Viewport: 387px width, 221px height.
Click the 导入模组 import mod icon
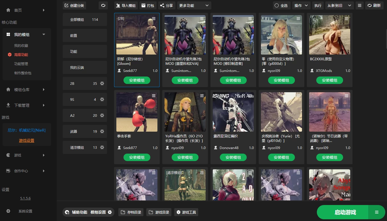(118, 5)
